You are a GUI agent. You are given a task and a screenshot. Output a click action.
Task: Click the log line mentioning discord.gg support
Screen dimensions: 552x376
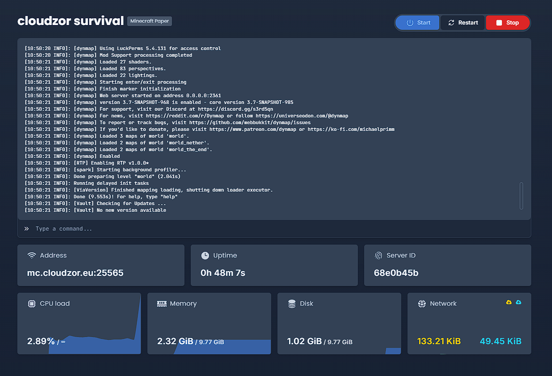click(149, 109)
